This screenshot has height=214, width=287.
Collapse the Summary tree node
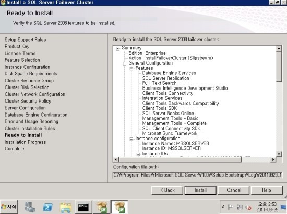pyautogui.click(x=118, y=48)
